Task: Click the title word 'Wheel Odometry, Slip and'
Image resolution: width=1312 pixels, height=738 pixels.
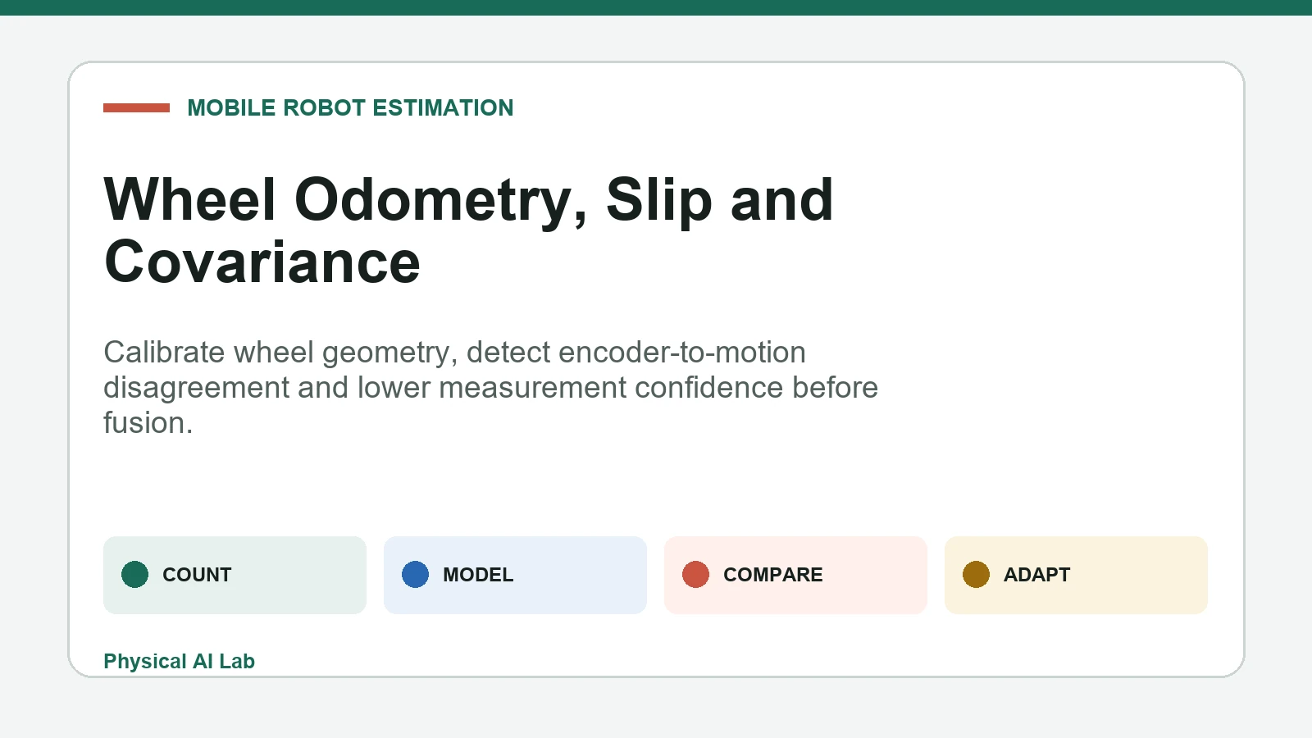Action: click(x=469, y=200)
